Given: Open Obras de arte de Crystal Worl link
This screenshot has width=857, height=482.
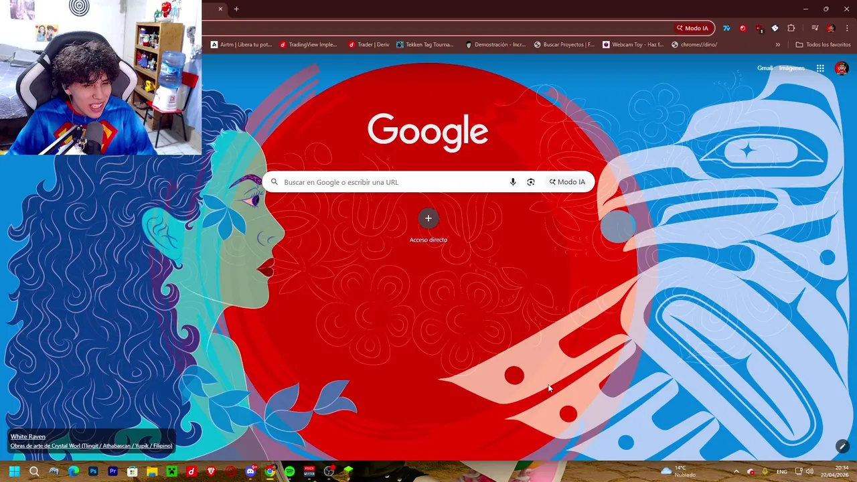Looking at the screenshot, I should (91, 446).
